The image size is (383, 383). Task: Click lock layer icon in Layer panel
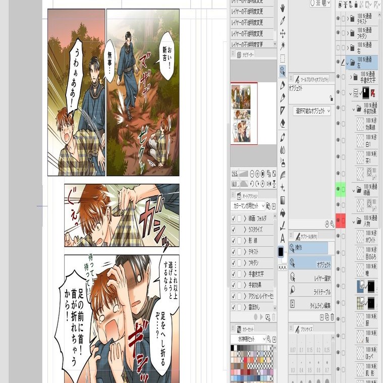[x=356, y=4]
